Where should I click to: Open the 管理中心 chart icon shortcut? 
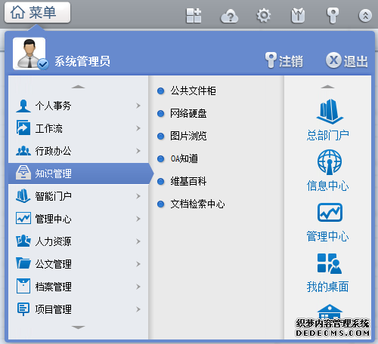click(330, 213)
